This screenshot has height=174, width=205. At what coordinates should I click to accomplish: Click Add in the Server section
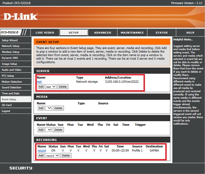pyautogui.click(x=41, y=87)
